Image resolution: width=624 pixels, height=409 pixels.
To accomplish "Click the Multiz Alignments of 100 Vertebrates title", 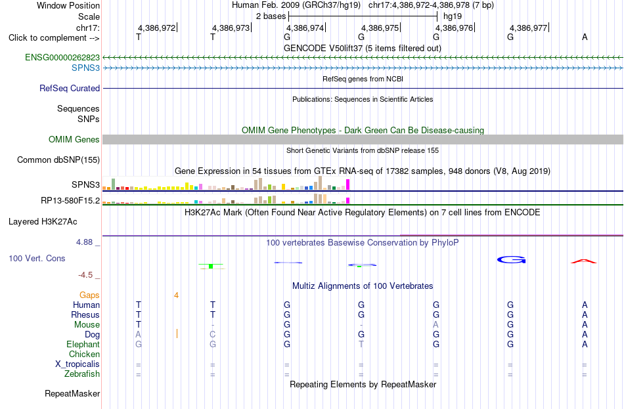I will pyautogui.click(x=363, y=286).
